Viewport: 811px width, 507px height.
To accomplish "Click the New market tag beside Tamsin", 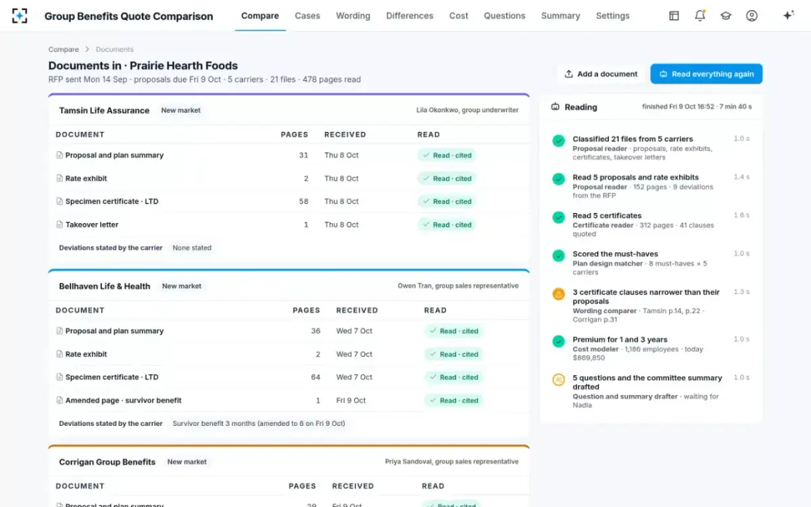I will pyautogui.click(x=180, y=110).
